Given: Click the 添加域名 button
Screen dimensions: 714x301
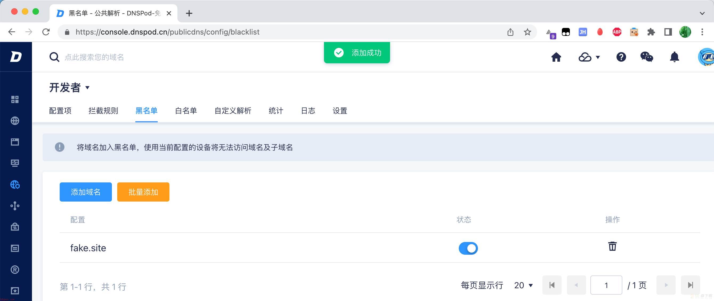Looking at the screenshot, I should [x=86, y=192].
